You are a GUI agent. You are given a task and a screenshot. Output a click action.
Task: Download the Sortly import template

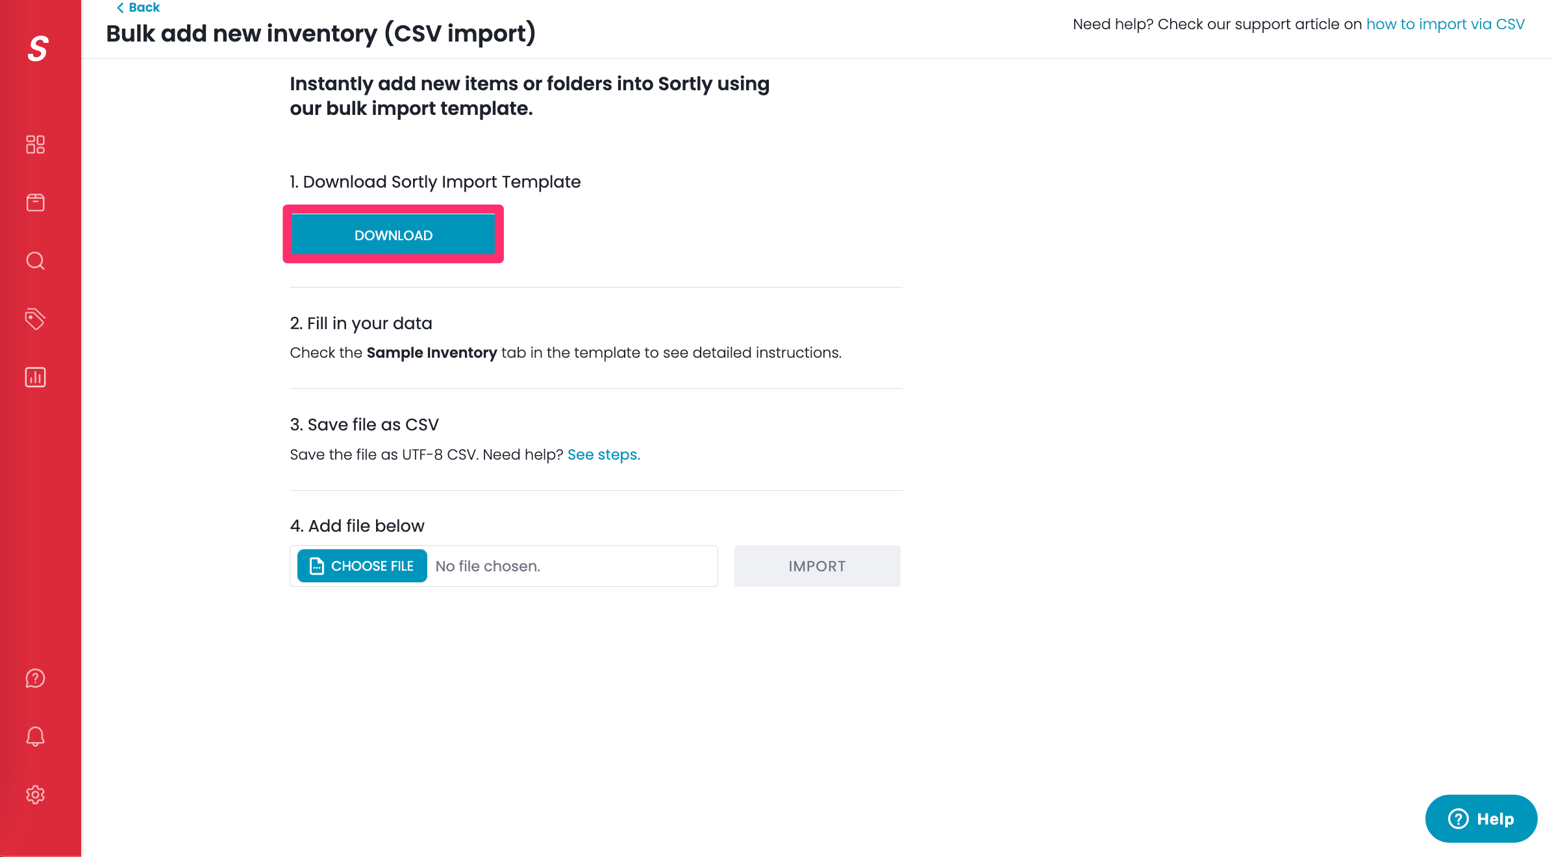click(x=393, y=235)
